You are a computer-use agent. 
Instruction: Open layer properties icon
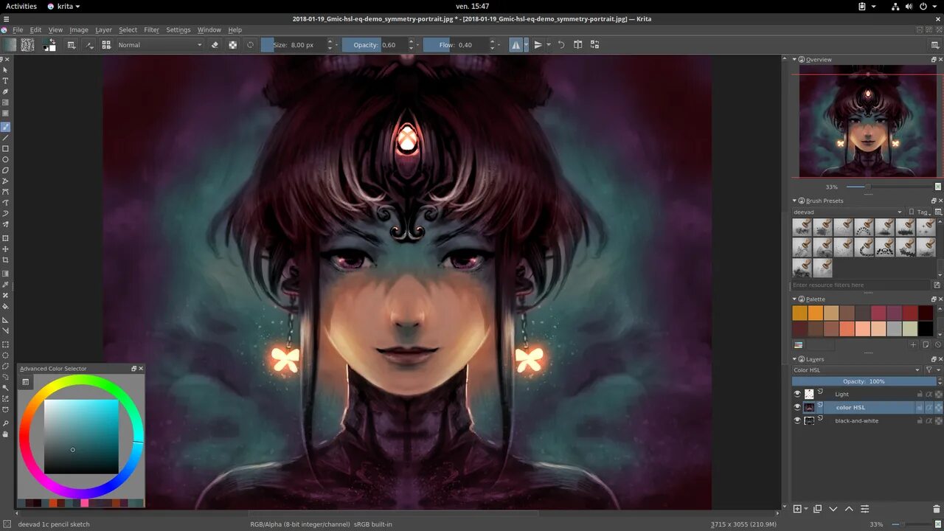click(x=864, y=509)
